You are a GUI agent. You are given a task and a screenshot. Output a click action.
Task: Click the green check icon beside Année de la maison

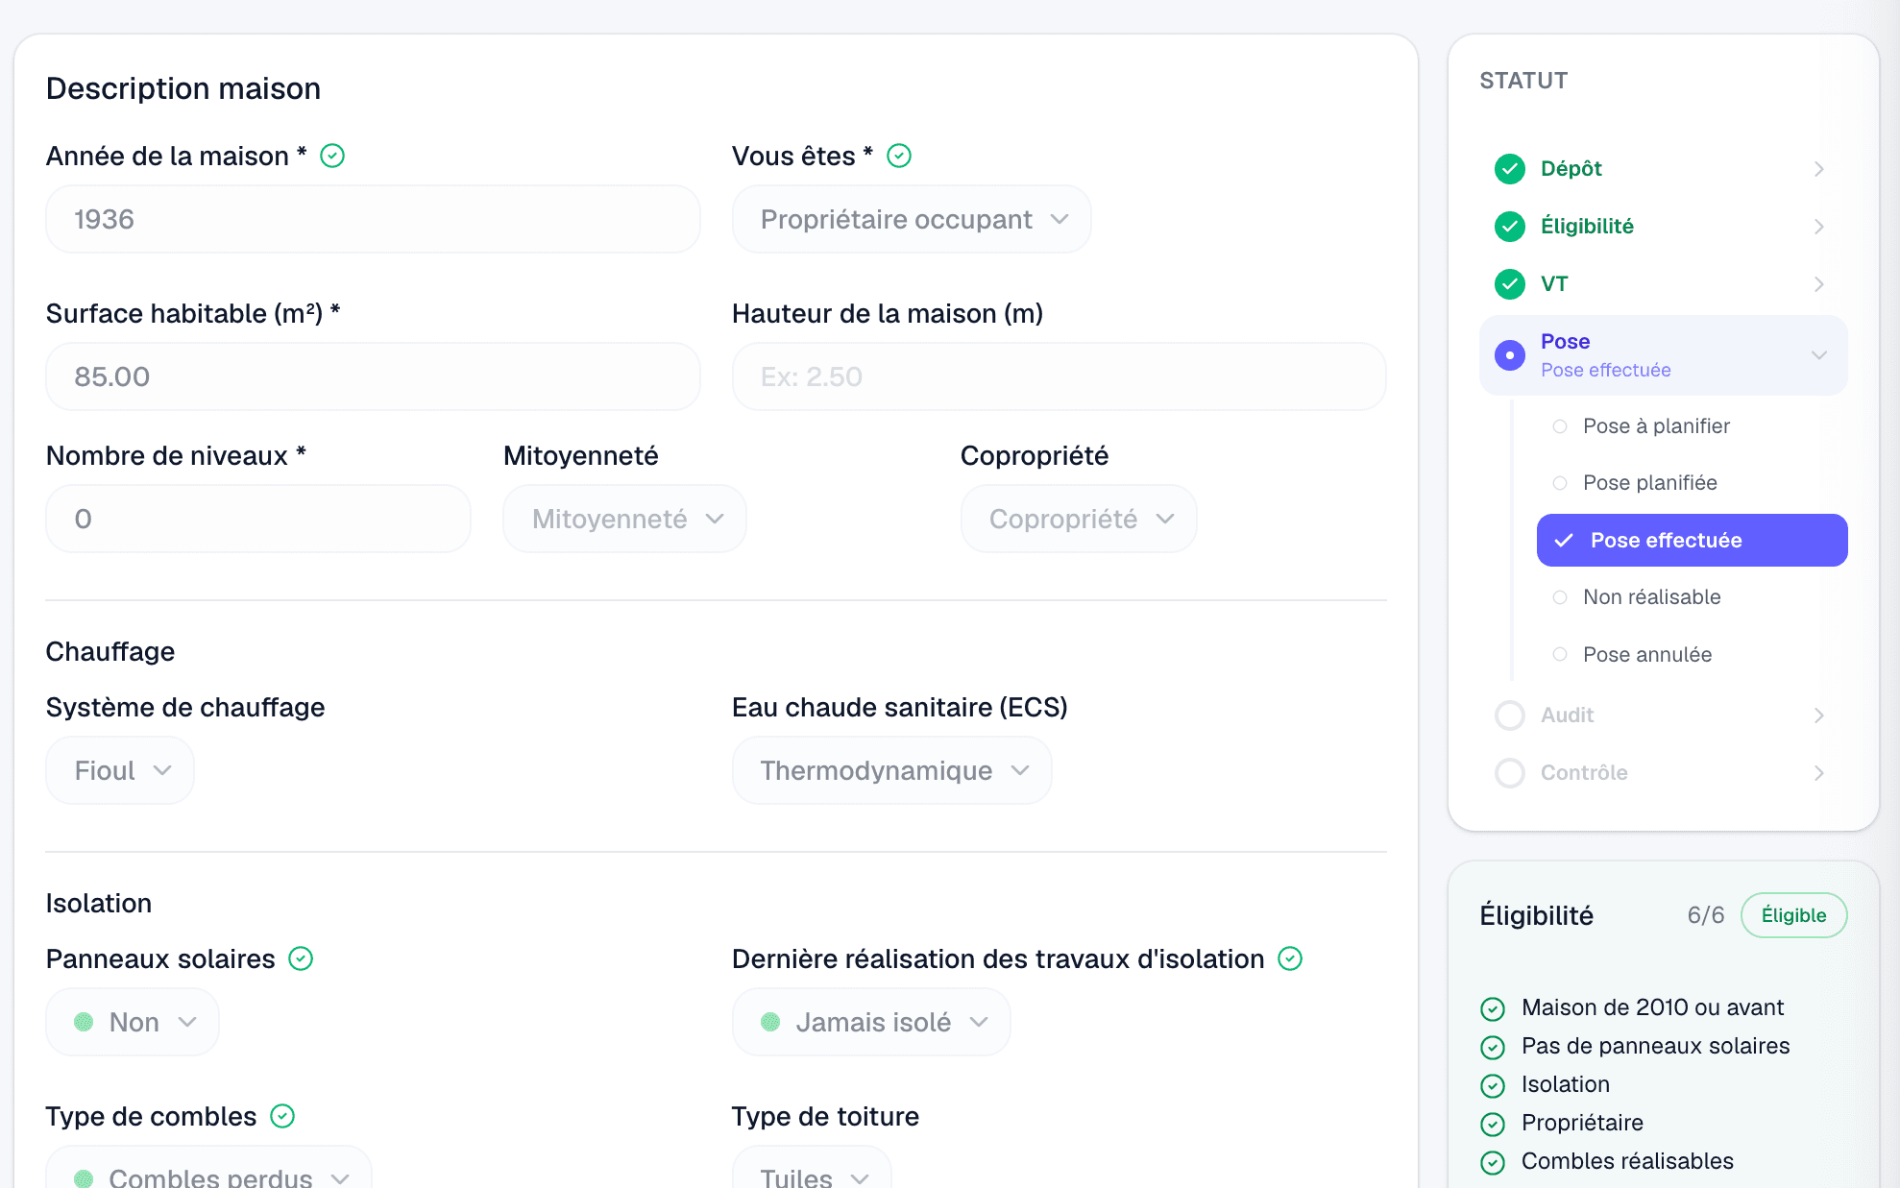point(332,156)
